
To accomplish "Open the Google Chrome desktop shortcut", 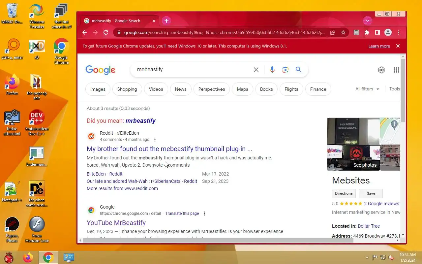I will coord(61,51).
